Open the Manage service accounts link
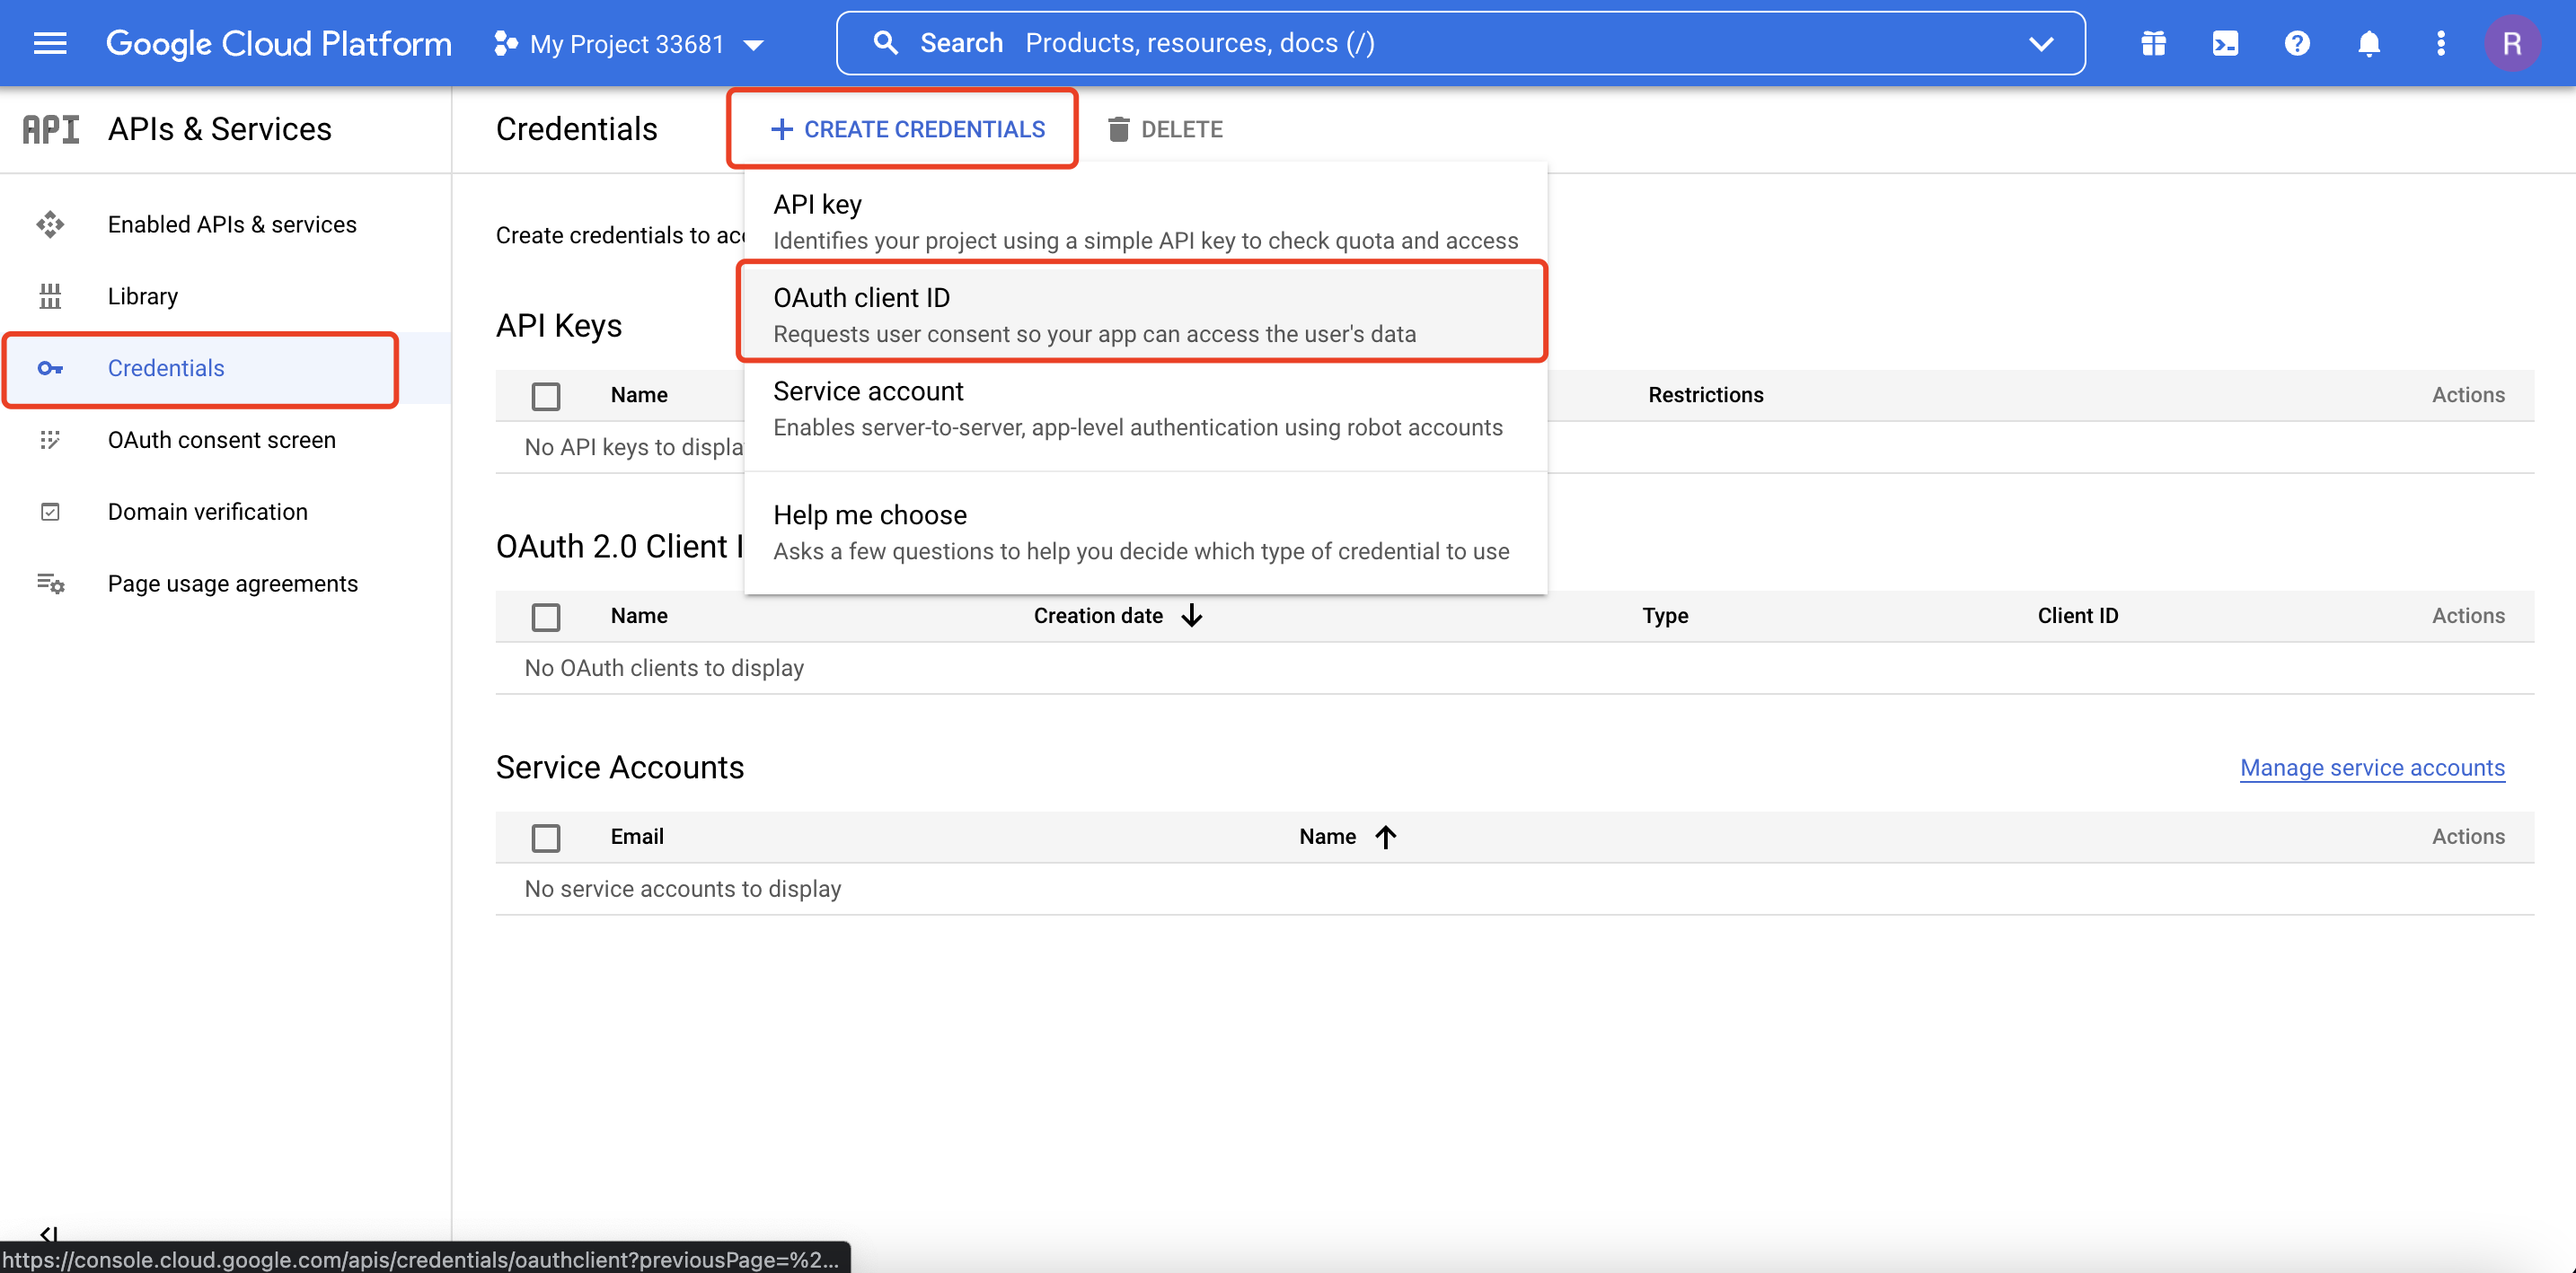This screenshot has height=1273, width=2576. tap(2371, 768)
